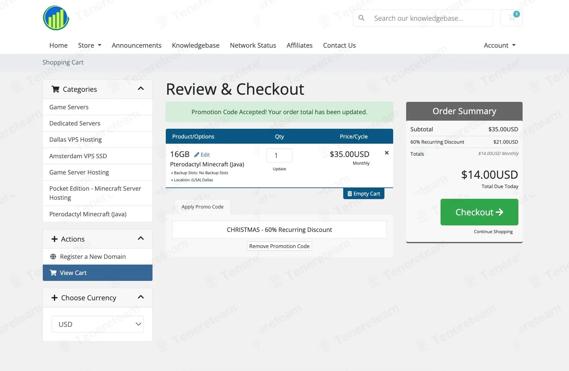
Task: Click the View Cart sidebar item
Action: tap(97, 273)
